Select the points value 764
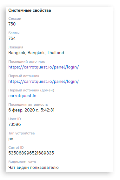Viewport: 120px width, 180px height. point(12,38)
